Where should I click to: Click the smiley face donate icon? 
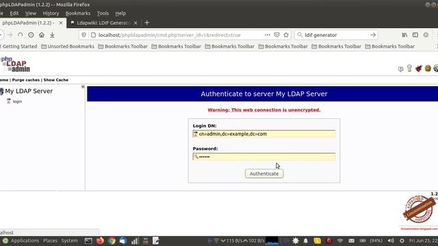[x=428, y=68]
